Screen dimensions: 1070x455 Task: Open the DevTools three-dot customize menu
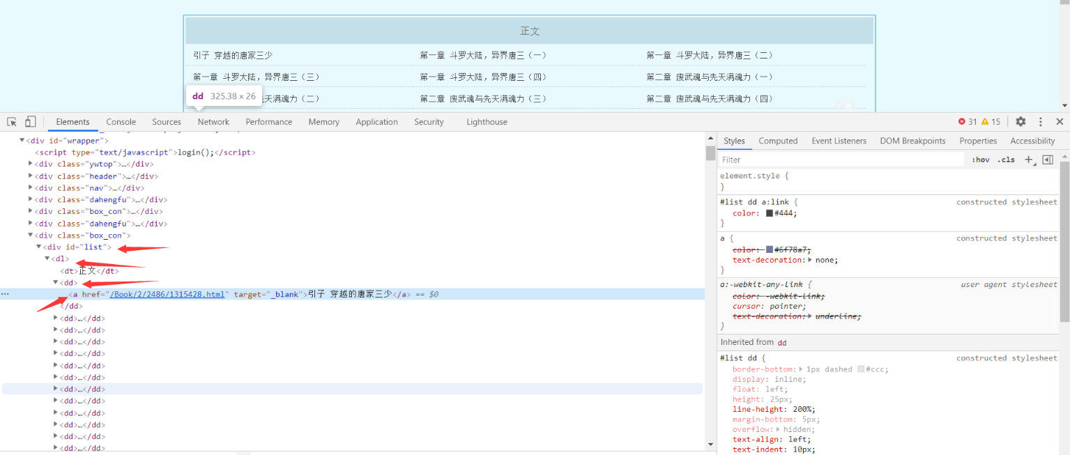coord(1041,121)
